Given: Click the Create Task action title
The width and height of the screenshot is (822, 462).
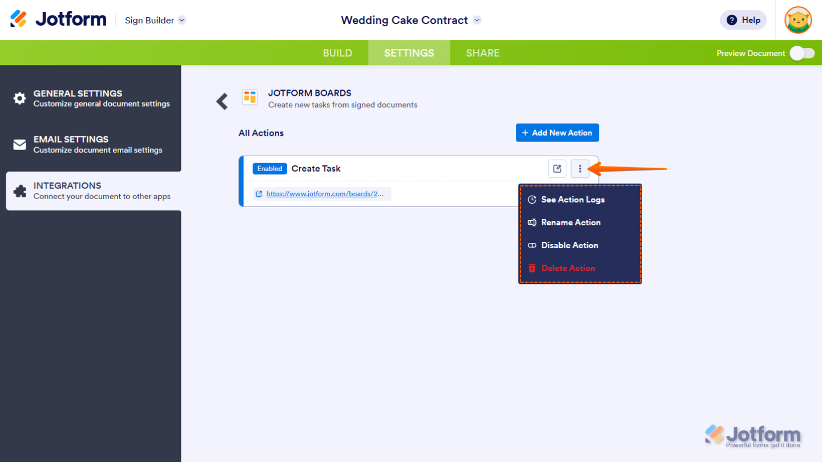Looking at the screenshot, I should 316,169.
